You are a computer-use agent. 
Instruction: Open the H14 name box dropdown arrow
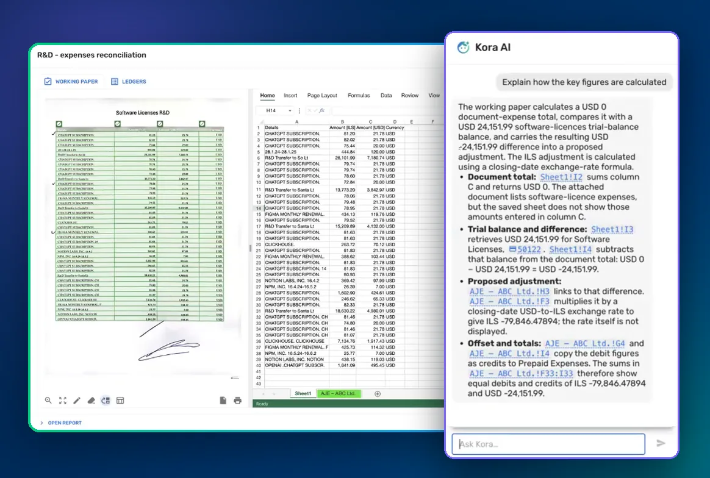(290, 110)
